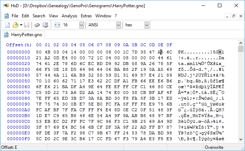Open the Search menu
245x151 pixels.
pos(39,16)
